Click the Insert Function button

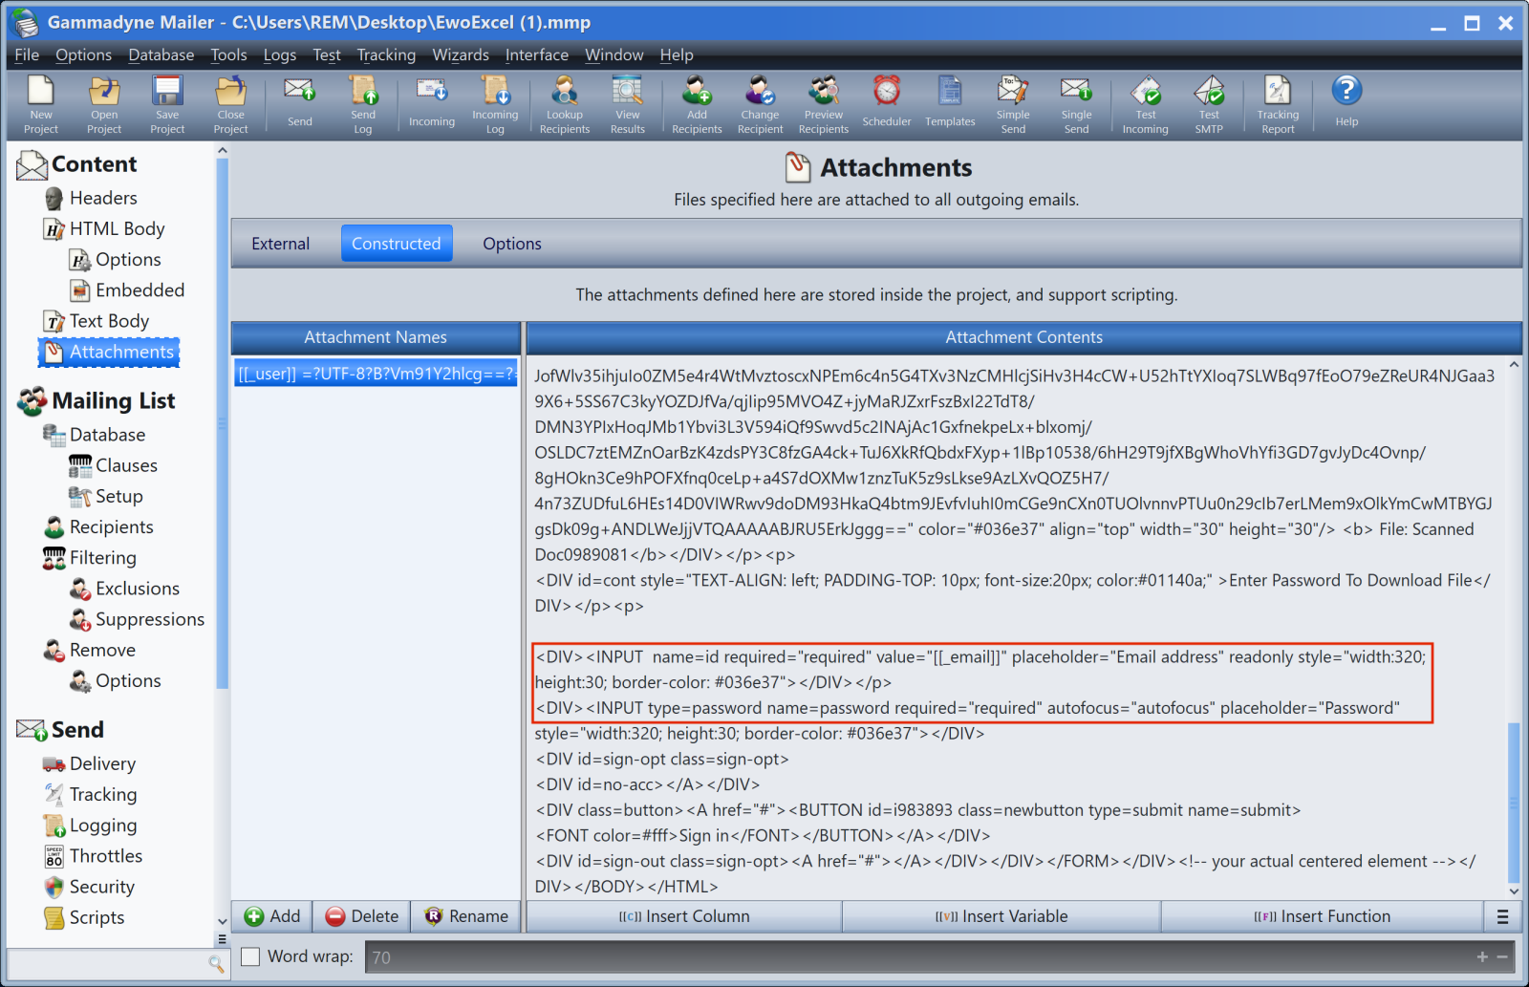1323,916
